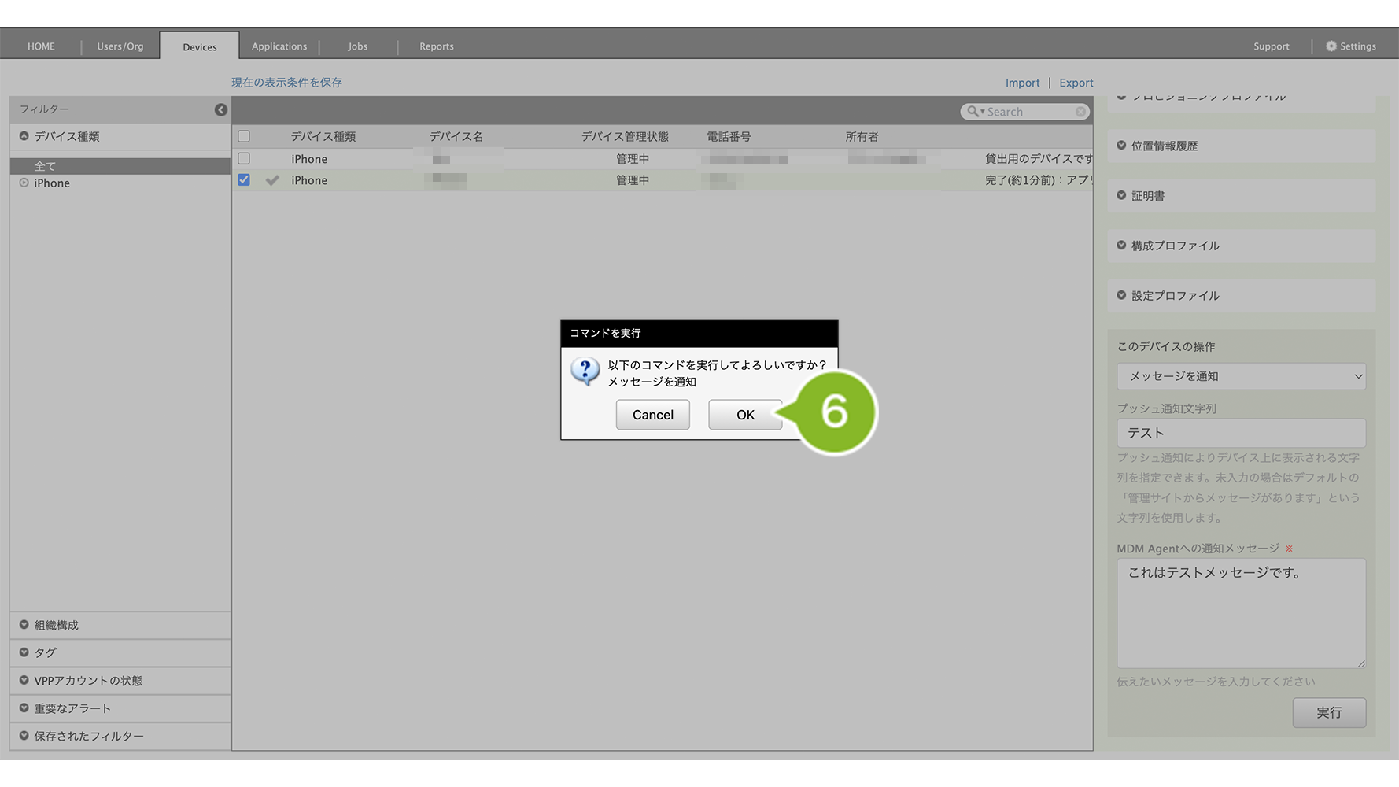Screen dimensions: 1399x787
Task: Sort by 所有者 column header
Action: tap(862, 136)
